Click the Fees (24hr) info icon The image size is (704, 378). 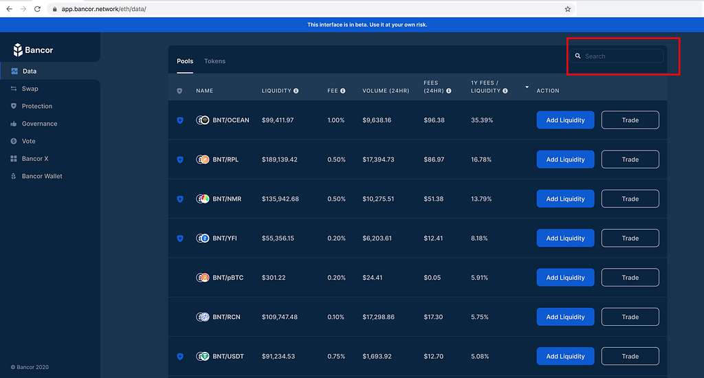click(448, 91)
